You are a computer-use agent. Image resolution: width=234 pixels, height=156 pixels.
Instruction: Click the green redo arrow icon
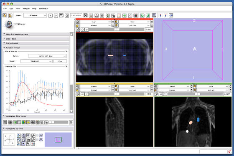click(x=148, y=15)
